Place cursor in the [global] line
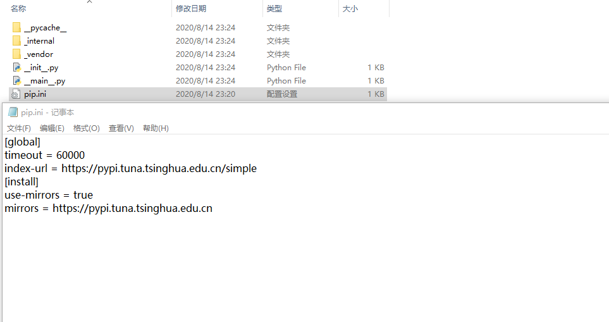The image size is (609, 322). pyautogui.click(x=23, y=142)
